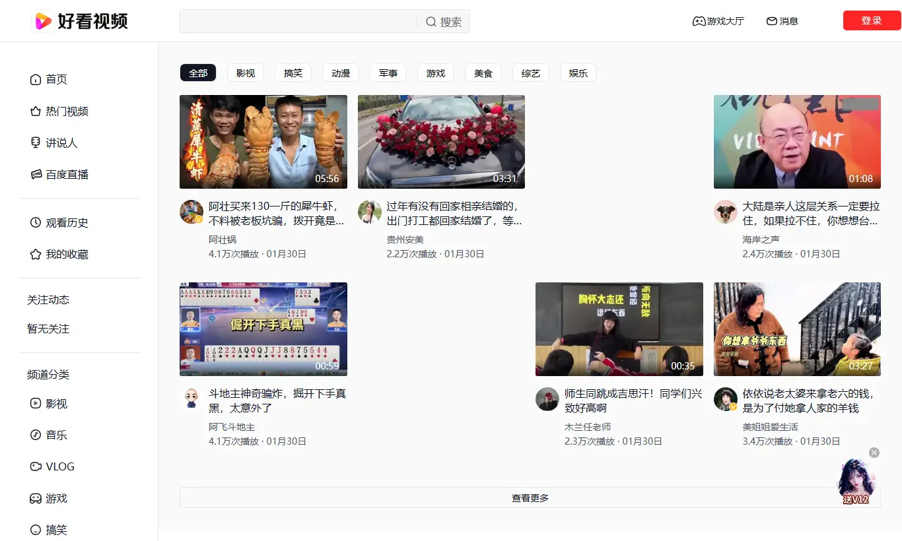This screenshot has height=541, width=902.
Task: Open video titled 阿壮买来130一斤的犀牛虾
Action: (277, 214)
